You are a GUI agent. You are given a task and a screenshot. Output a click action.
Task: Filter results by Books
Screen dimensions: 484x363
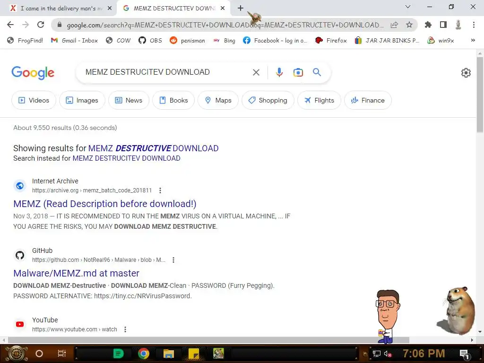point(173,100)
